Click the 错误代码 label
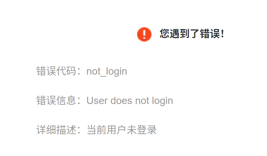The width and height of the screenshot is (267, 156). 56,71
